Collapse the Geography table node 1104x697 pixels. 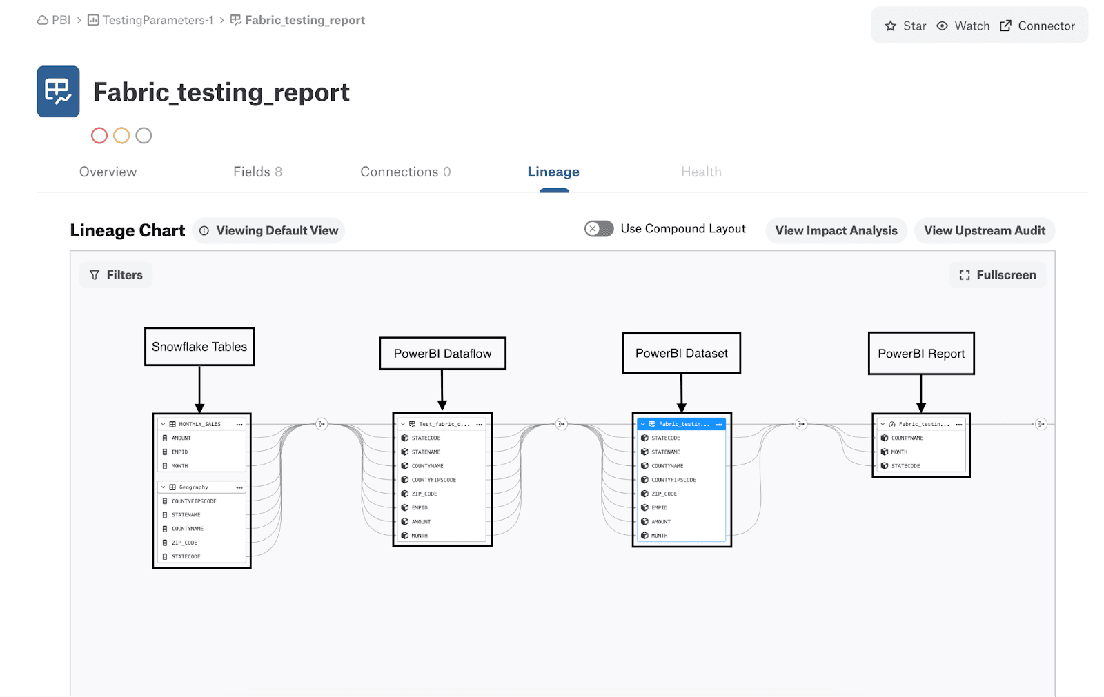[163, 487]
